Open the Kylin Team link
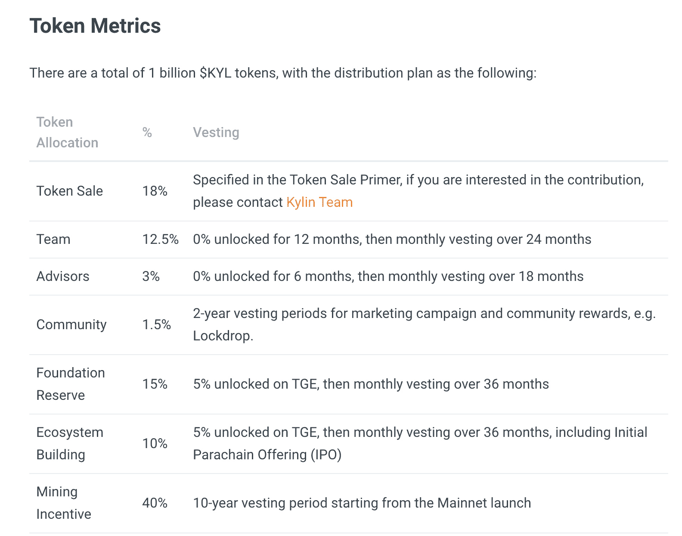Viewport: 682px width, 536px height. pyautogui.click(x=319, y=202)
